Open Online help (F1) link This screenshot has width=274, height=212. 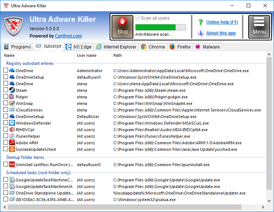222,22
